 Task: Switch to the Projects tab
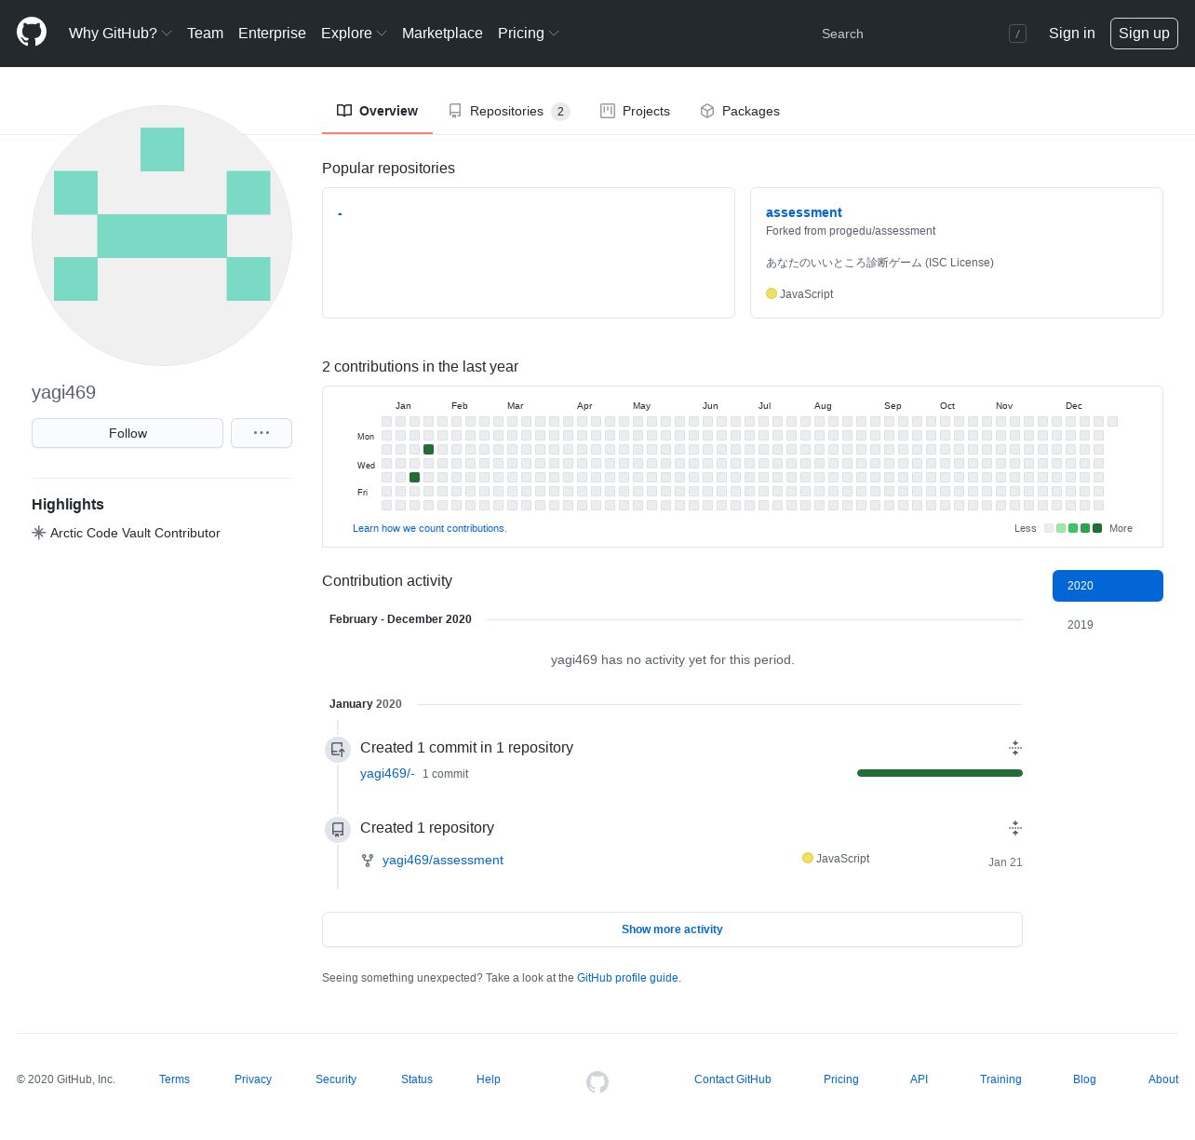point(635,111)
